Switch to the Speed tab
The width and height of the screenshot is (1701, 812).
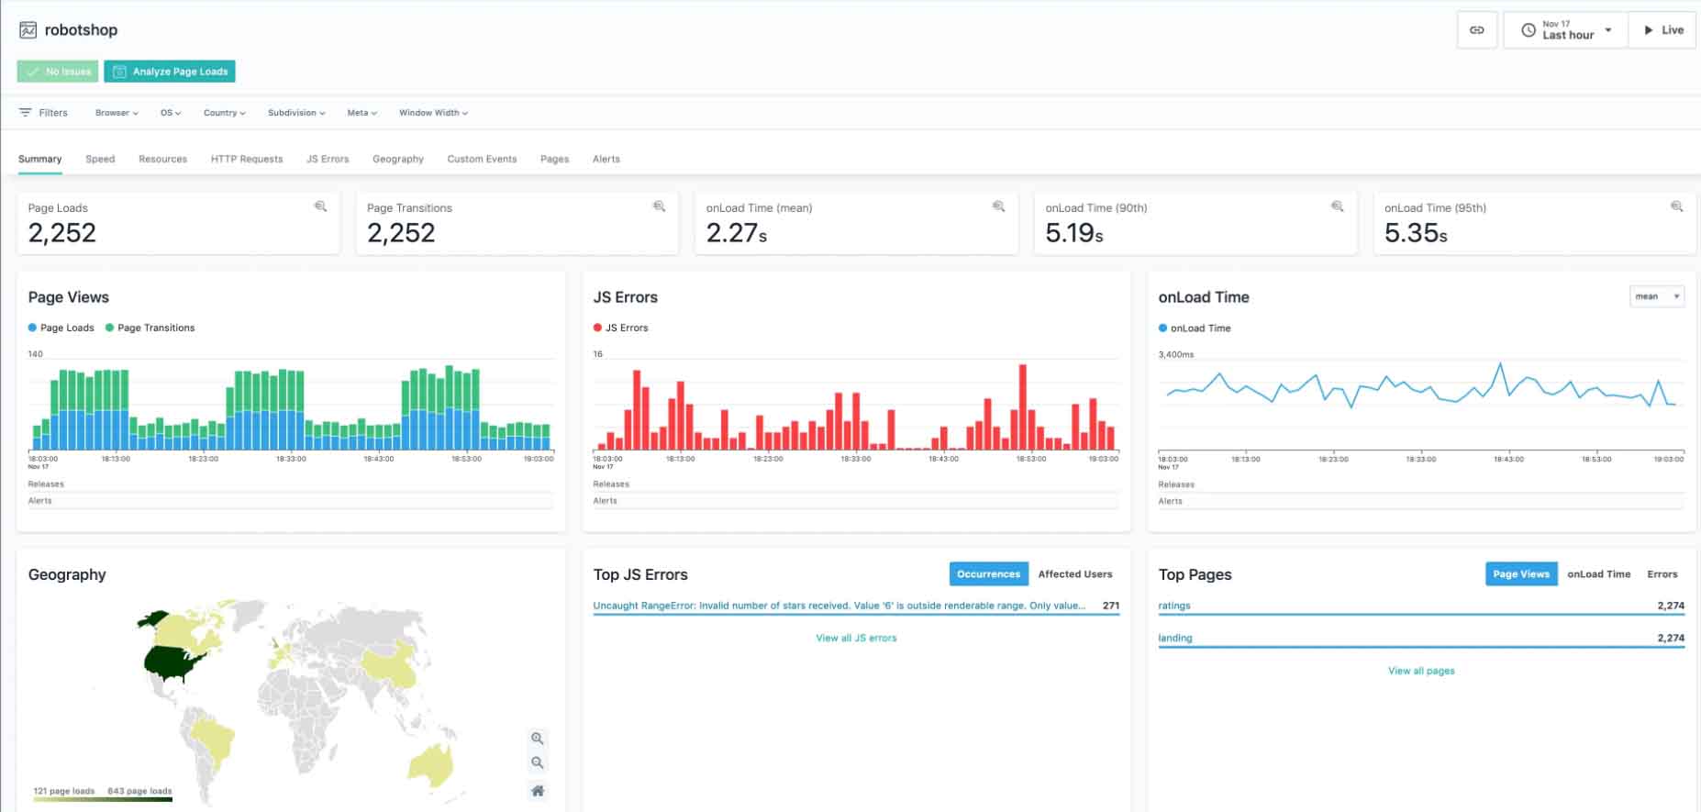click(x=100, y=159)
